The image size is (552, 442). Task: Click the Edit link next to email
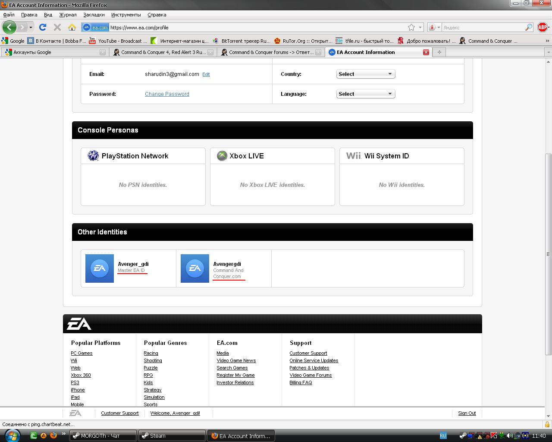206,74
